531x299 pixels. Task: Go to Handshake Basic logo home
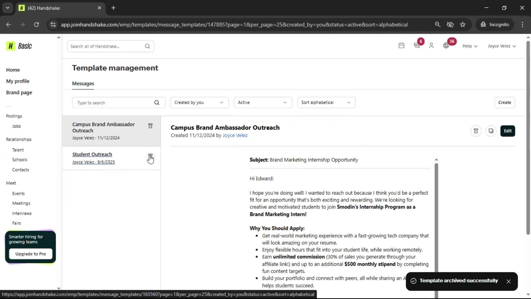click(19, 46)
